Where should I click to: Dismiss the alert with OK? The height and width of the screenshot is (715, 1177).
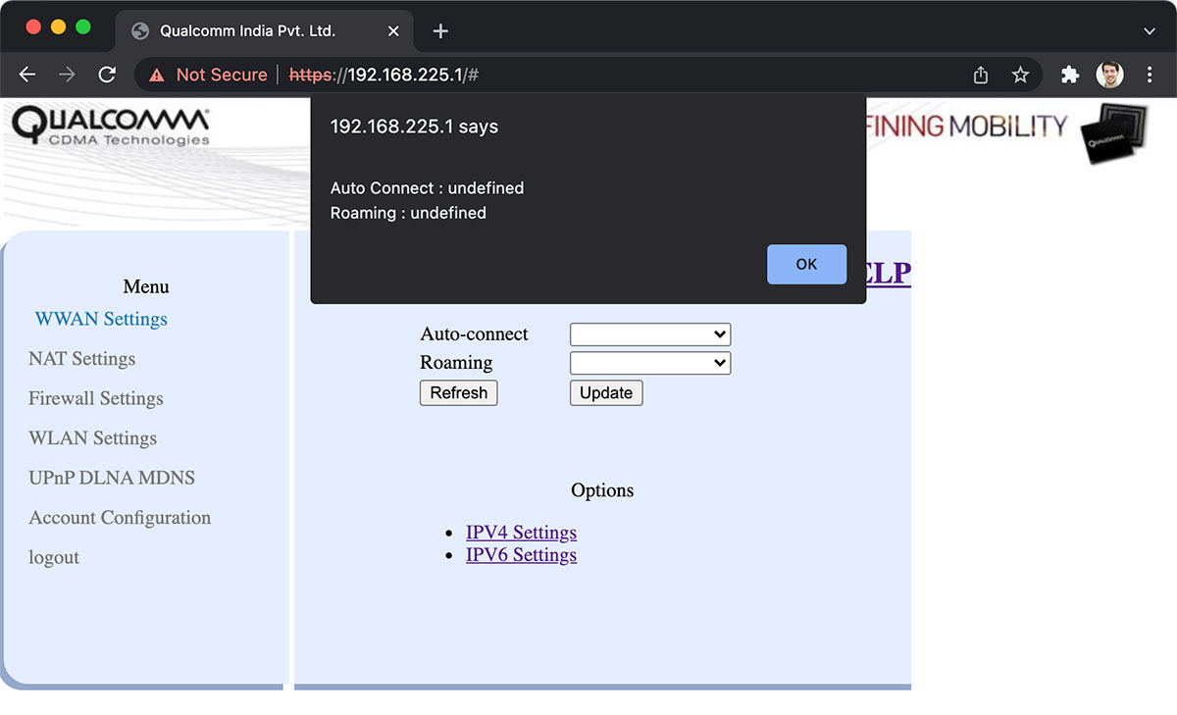tap(806, 264)
